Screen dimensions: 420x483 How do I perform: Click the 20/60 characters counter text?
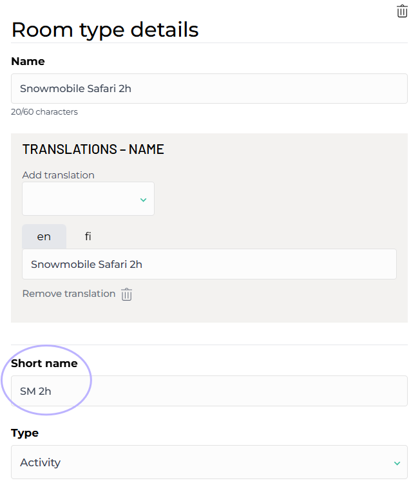[x=44, y=112]
